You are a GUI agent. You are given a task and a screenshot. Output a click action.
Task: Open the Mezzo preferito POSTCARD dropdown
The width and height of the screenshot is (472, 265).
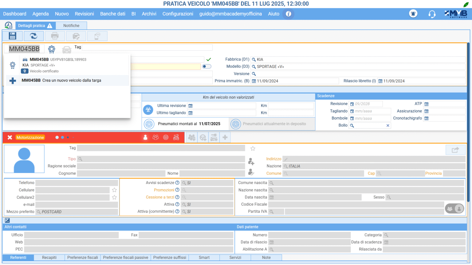point(77,212)
